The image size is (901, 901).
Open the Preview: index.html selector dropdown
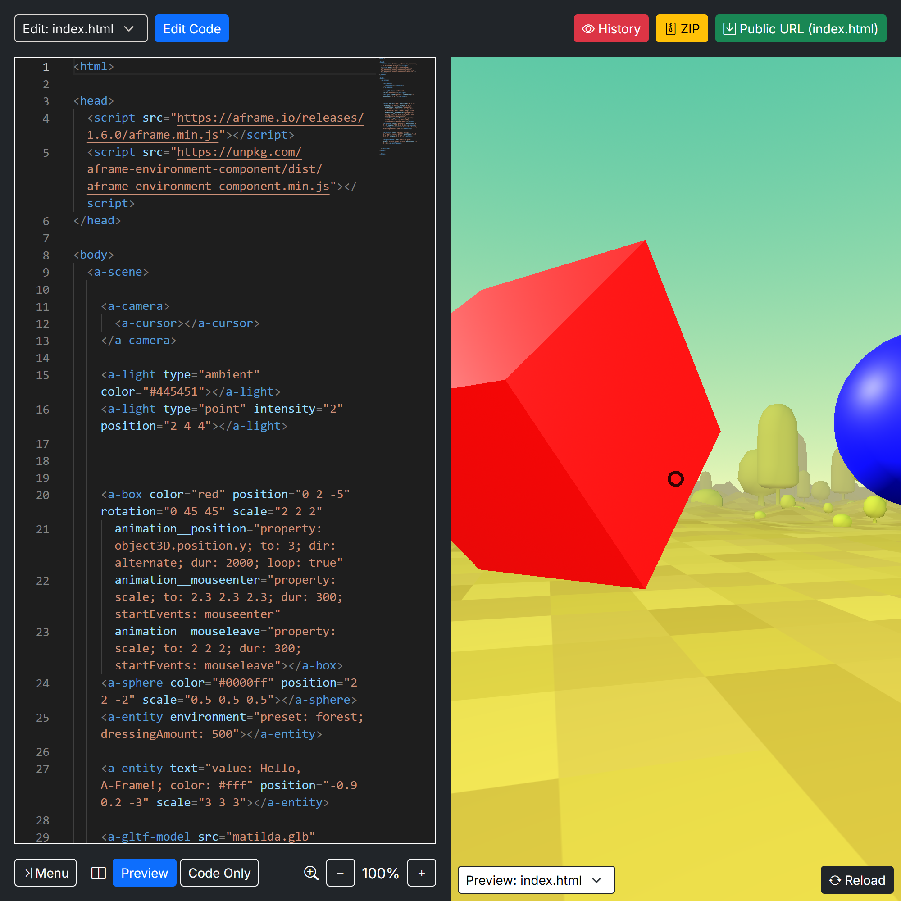(x=536, y=880)
